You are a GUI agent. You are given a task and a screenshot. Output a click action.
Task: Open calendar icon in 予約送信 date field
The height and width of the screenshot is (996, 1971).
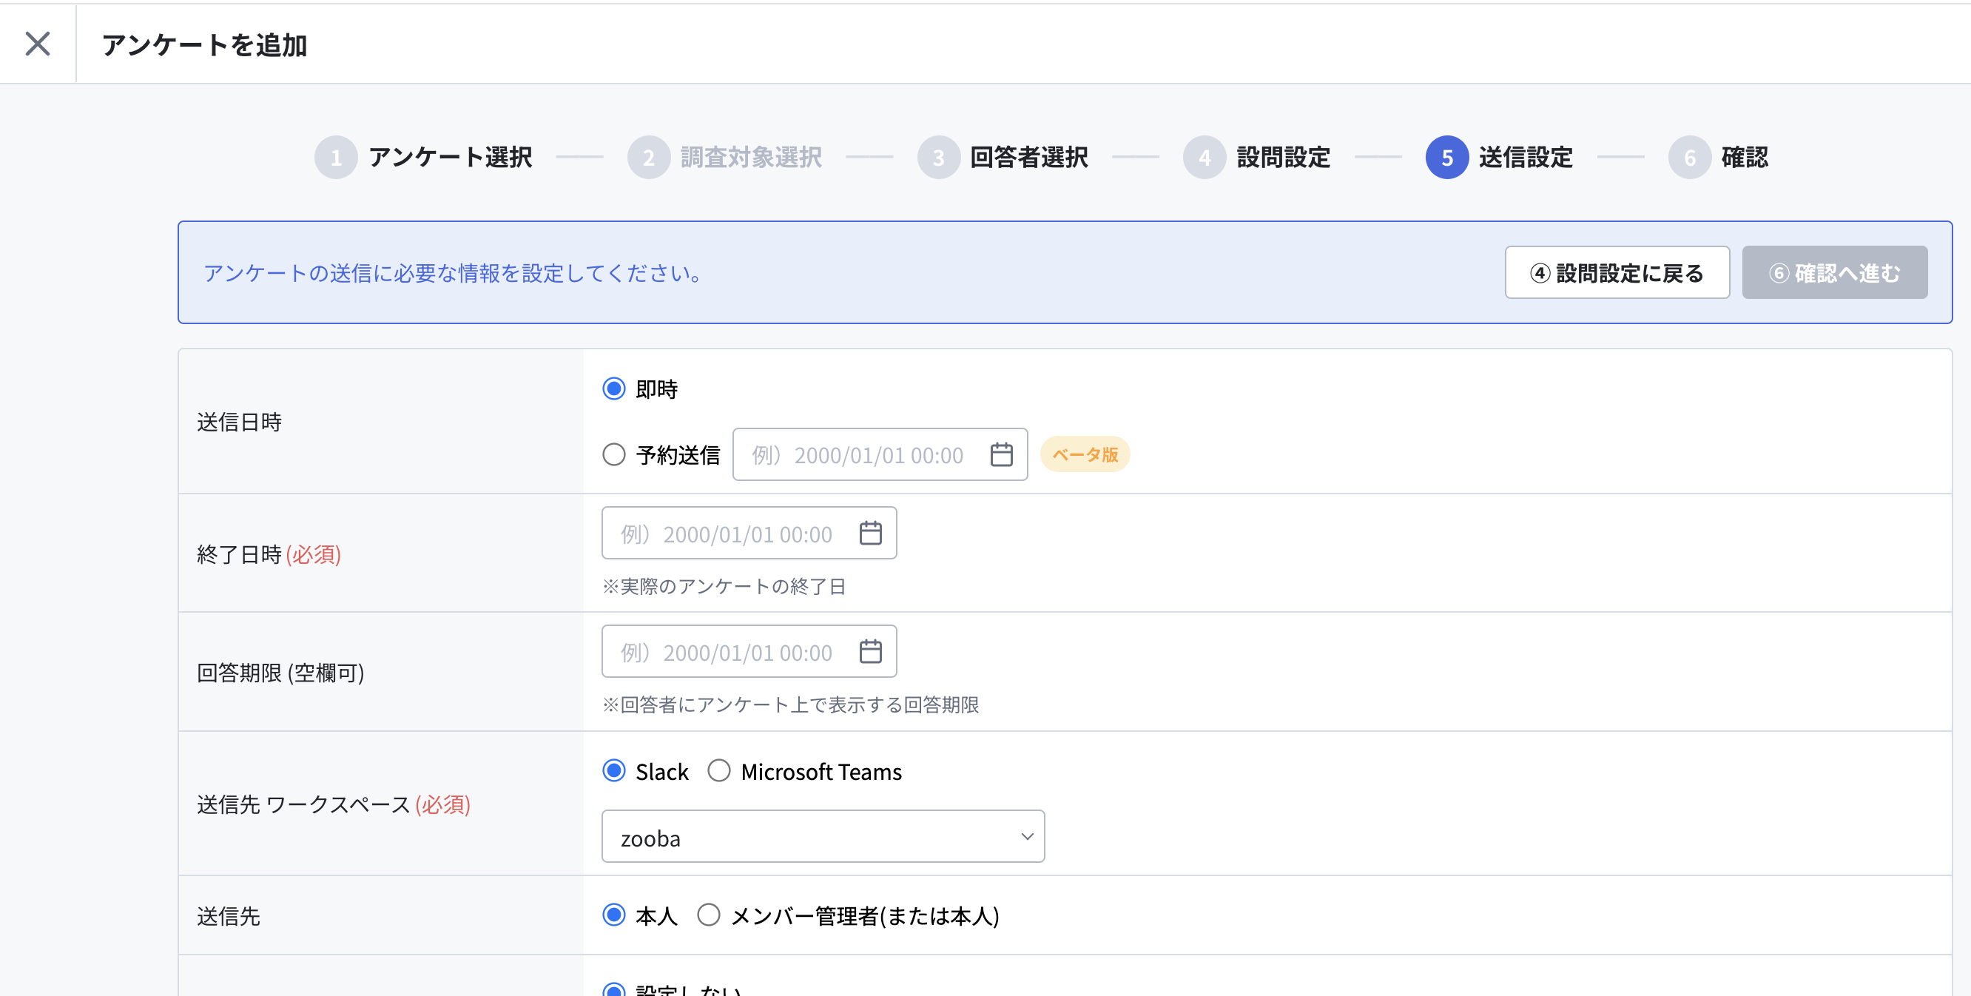[x=1001, y=454]
